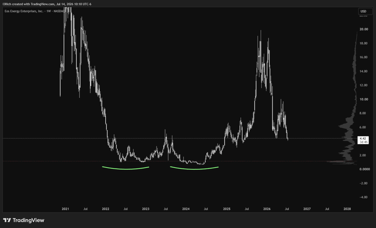Click the 14.00 price axis label
This screenshot has width=376, height=228.
click(x=363, y=71)
